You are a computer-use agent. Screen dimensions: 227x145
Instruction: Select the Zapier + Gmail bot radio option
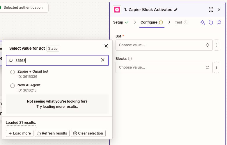click(x=13, y=72)
